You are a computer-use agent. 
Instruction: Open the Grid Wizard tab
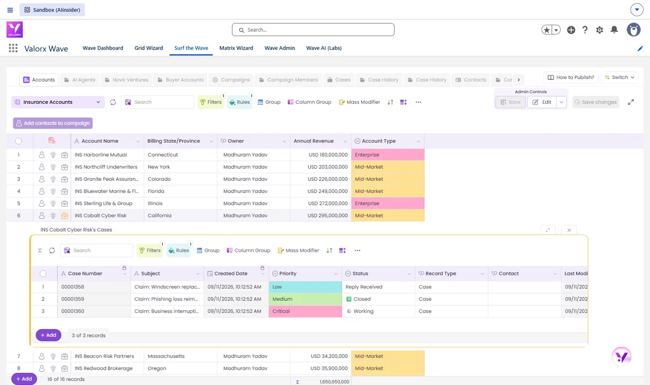tap(149, 48)
